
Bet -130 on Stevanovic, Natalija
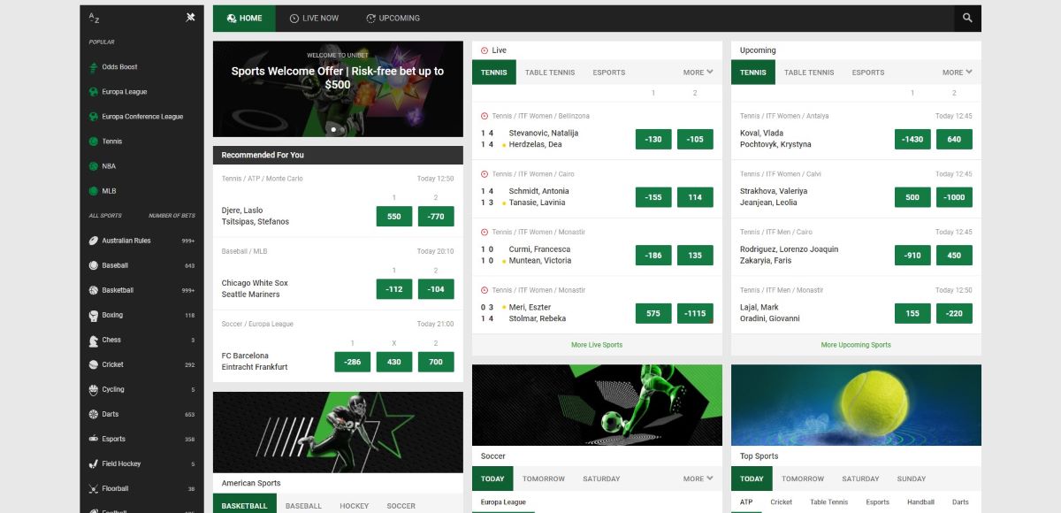(x=653, y=139)
